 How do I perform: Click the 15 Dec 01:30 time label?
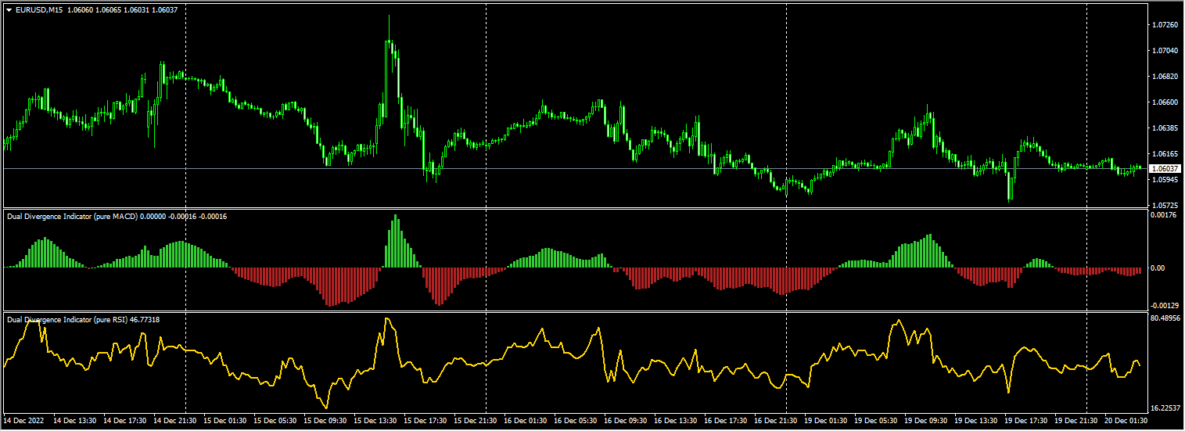click(x=225, y=420)
